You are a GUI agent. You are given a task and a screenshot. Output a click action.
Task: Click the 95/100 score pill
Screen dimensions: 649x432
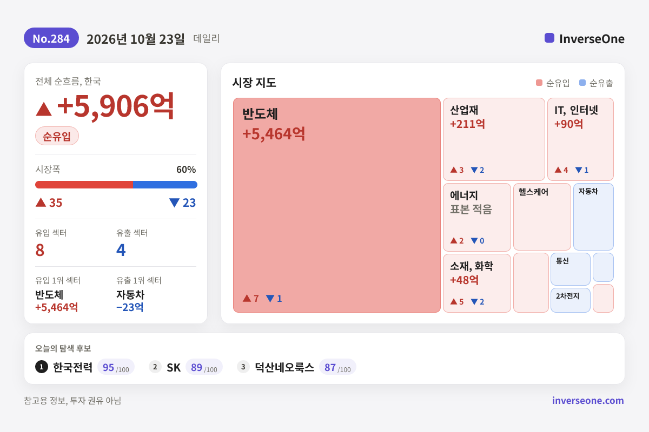116,367
